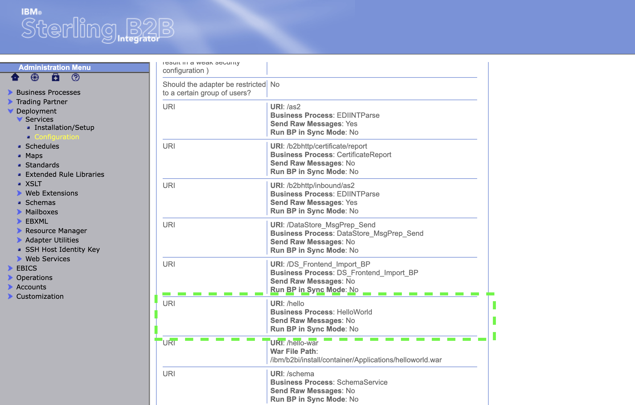This screenshot has width=635, height=405.
Task: Open the Operations menu entry
Action: point(34,278)
